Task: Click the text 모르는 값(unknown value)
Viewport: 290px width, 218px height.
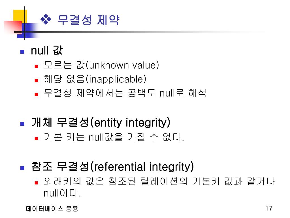Action: pyautogui.click(x=101, y=65)
